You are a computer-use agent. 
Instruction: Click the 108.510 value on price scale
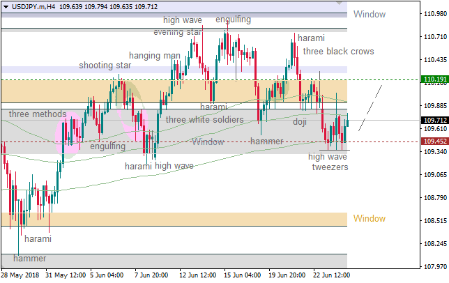click(434, 222)
